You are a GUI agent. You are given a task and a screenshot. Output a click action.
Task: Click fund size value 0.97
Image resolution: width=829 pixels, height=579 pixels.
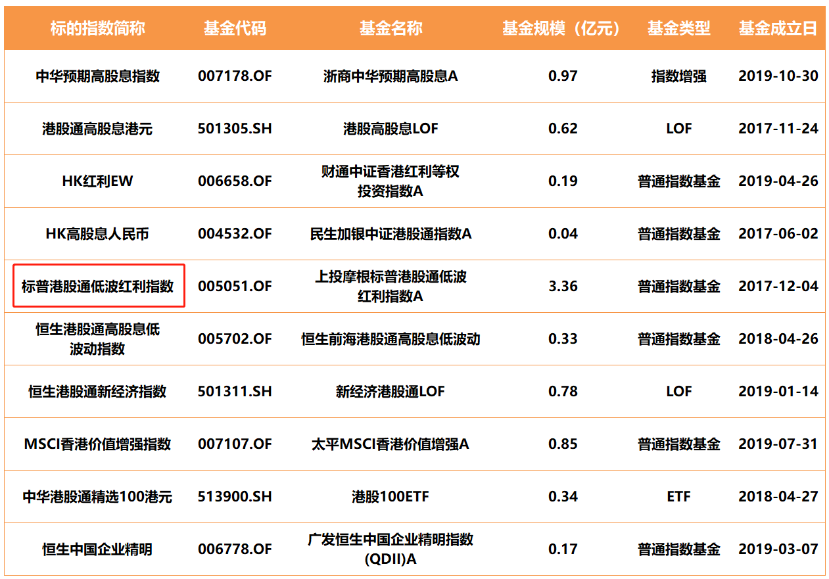click(563, 76)
